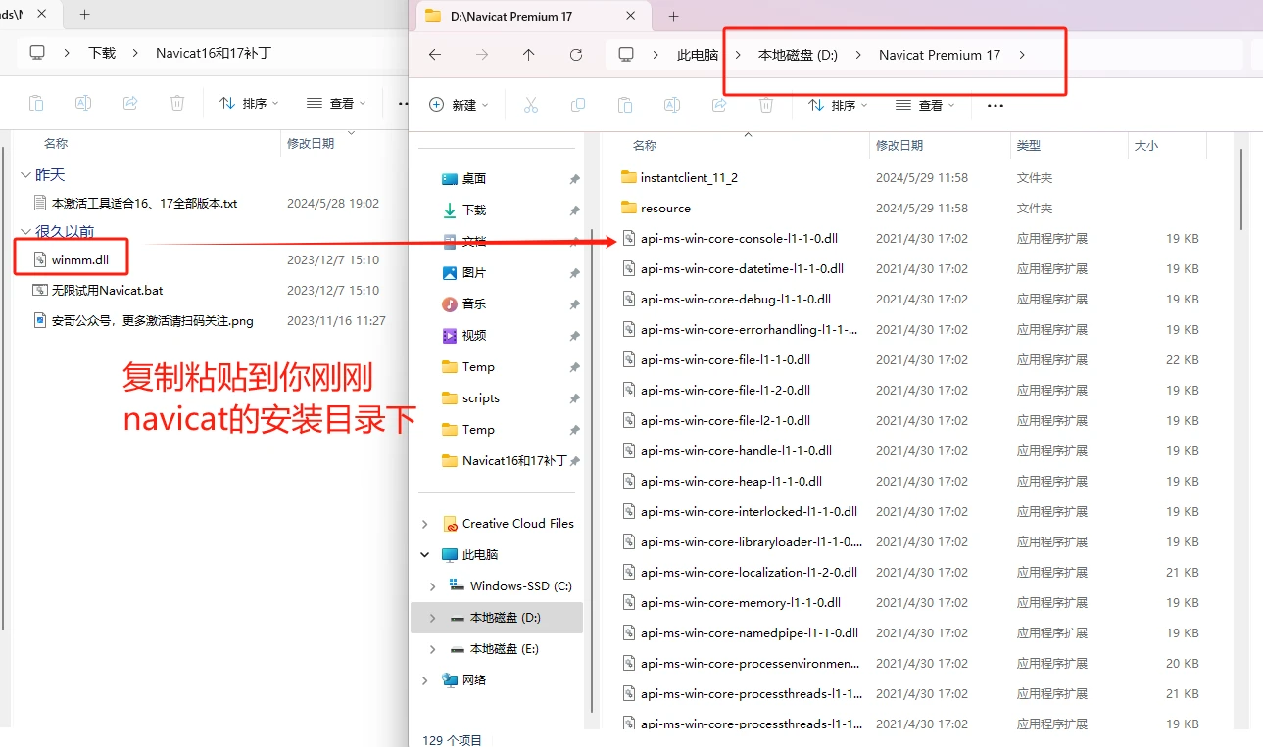1263x747 pixels.
Task: Click Delete trash icon in Navicat Premium 17 toolbar
Action: pos(766,105)
